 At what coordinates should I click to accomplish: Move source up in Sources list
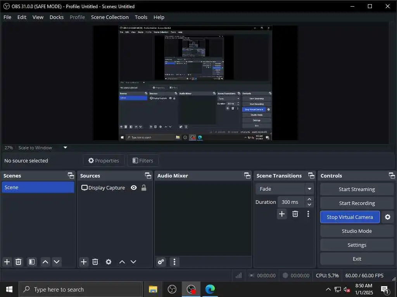pyautogui.click(x=122, y=262)
